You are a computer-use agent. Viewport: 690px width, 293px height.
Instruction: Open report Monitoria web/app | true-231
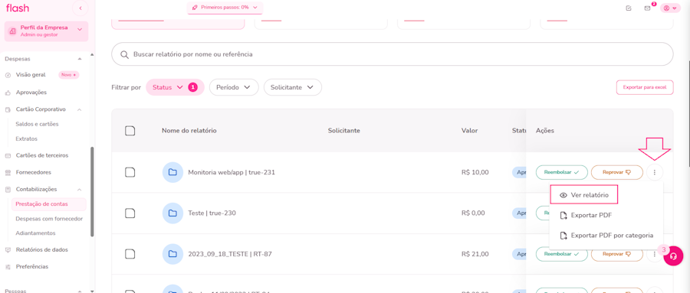click(232, 172)
